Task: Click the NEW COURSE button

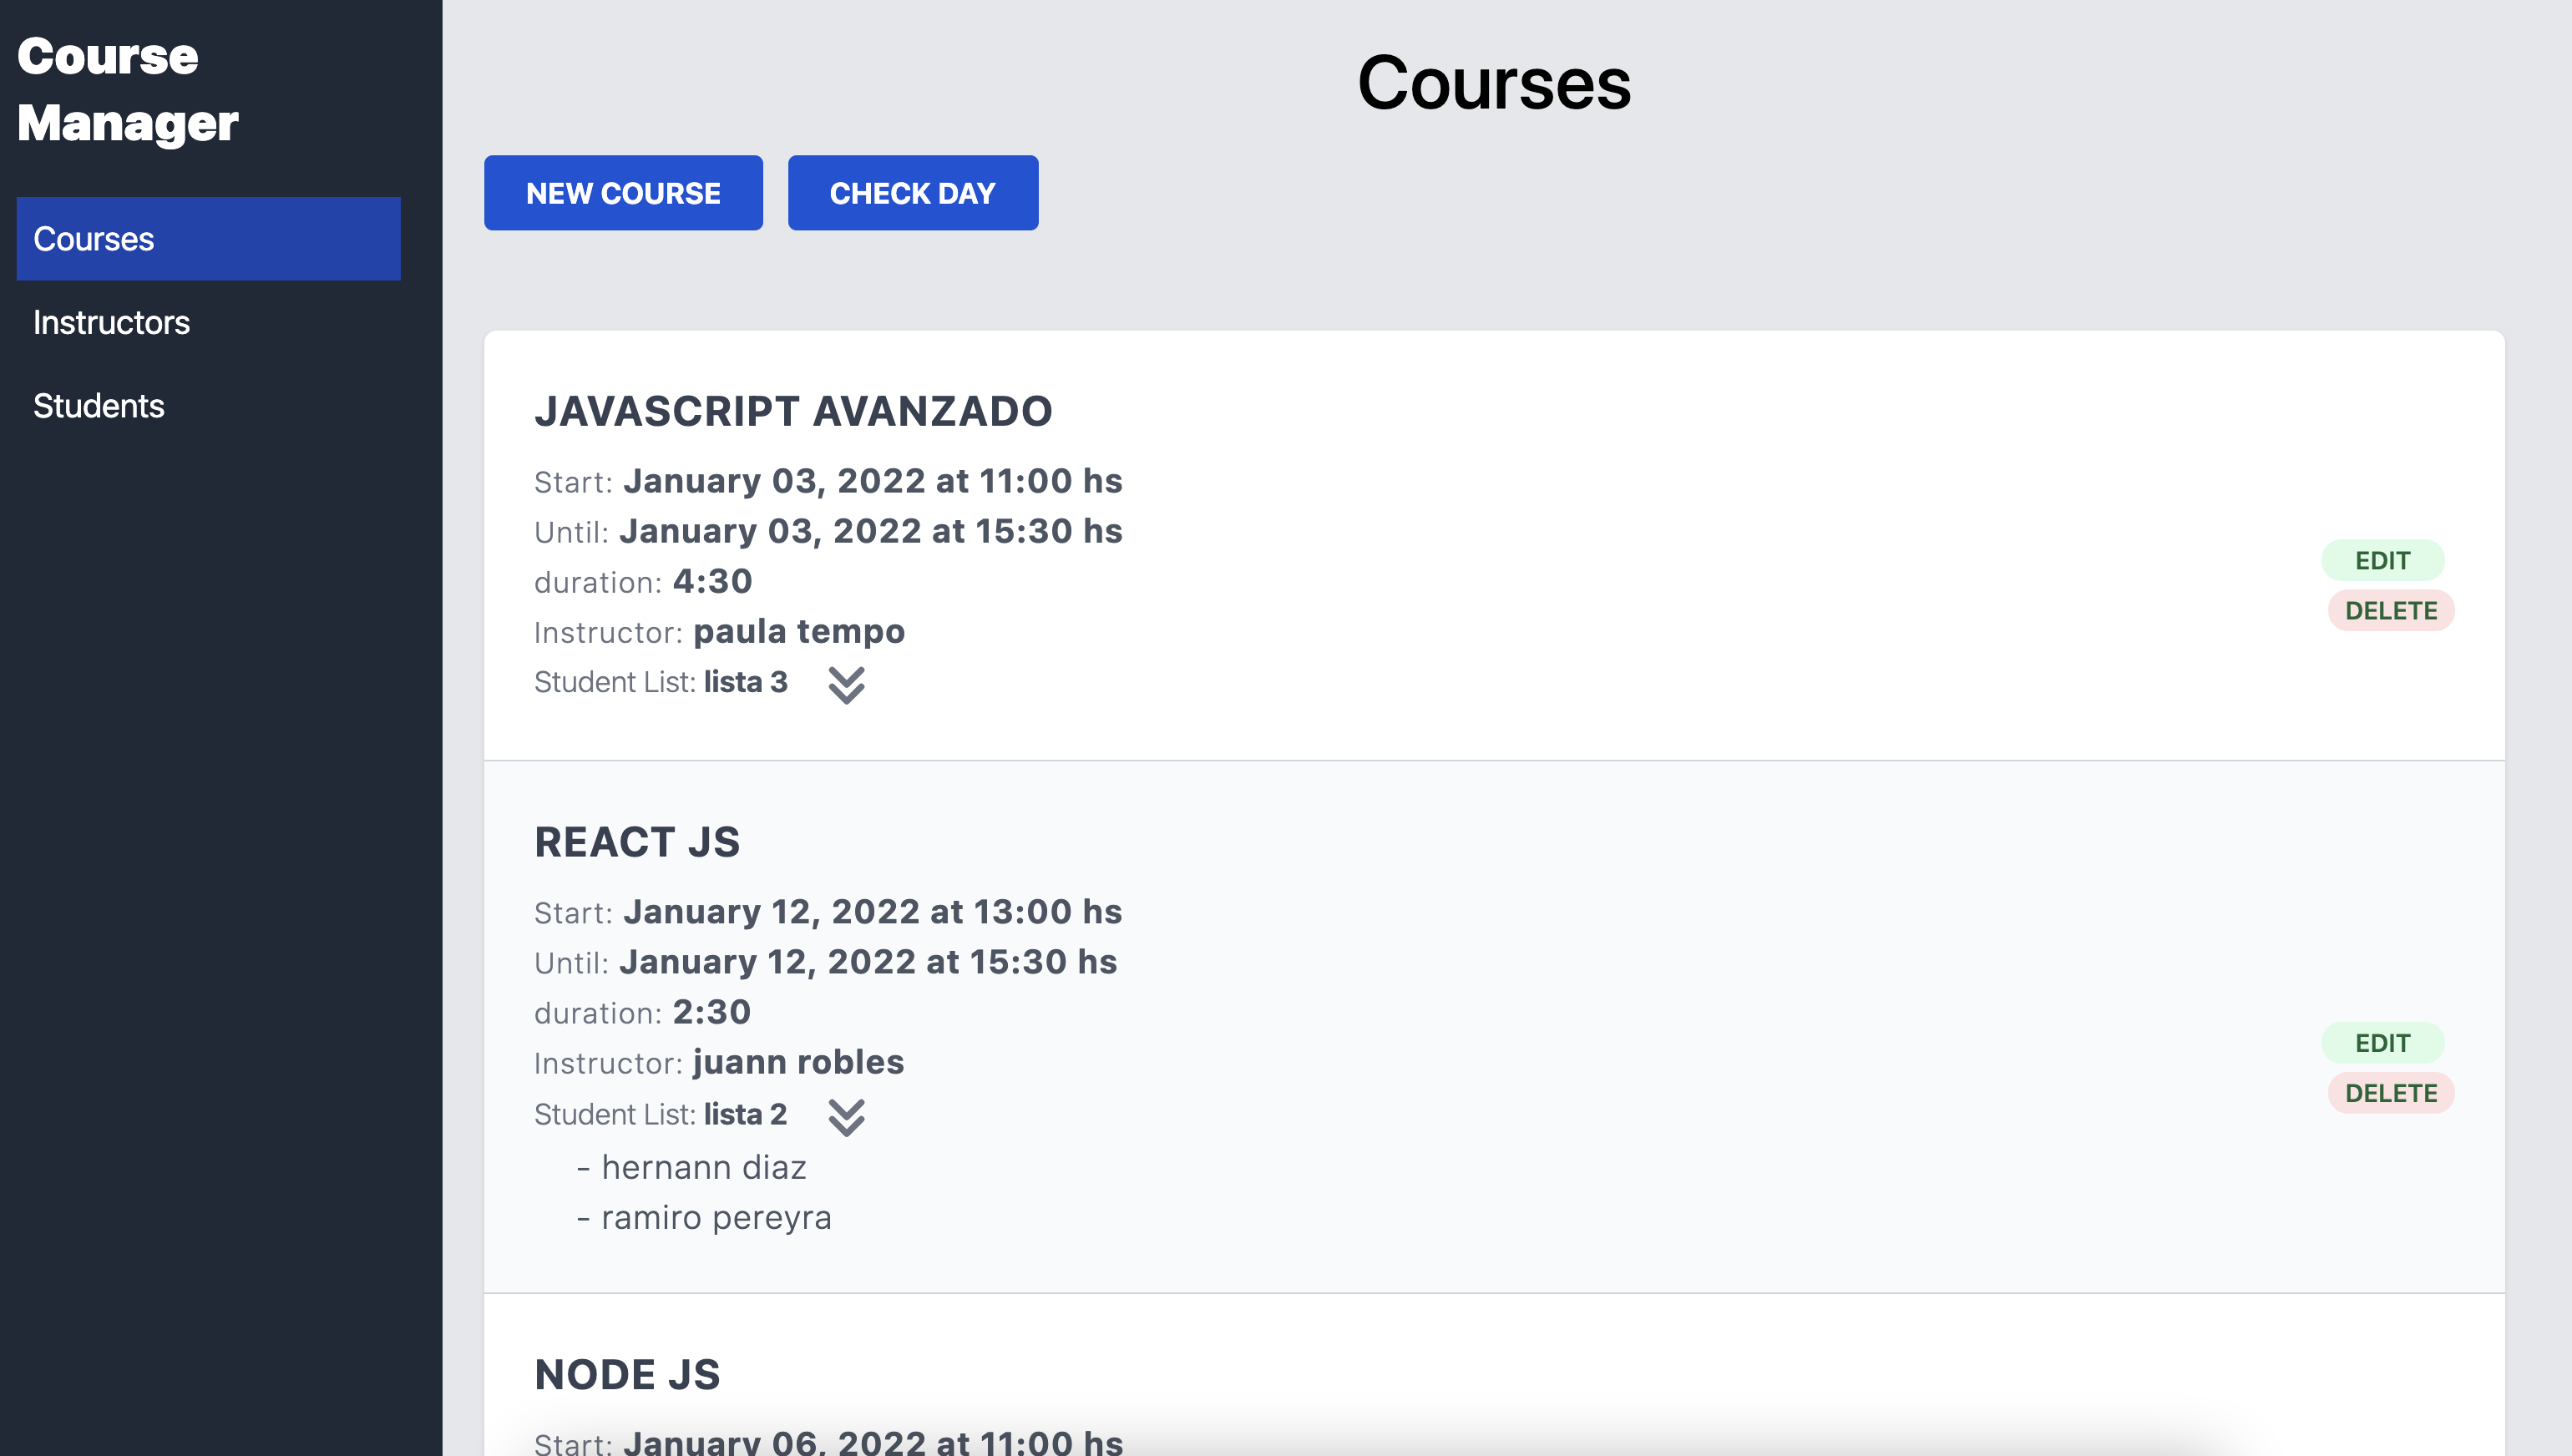Action: [623, 193]
